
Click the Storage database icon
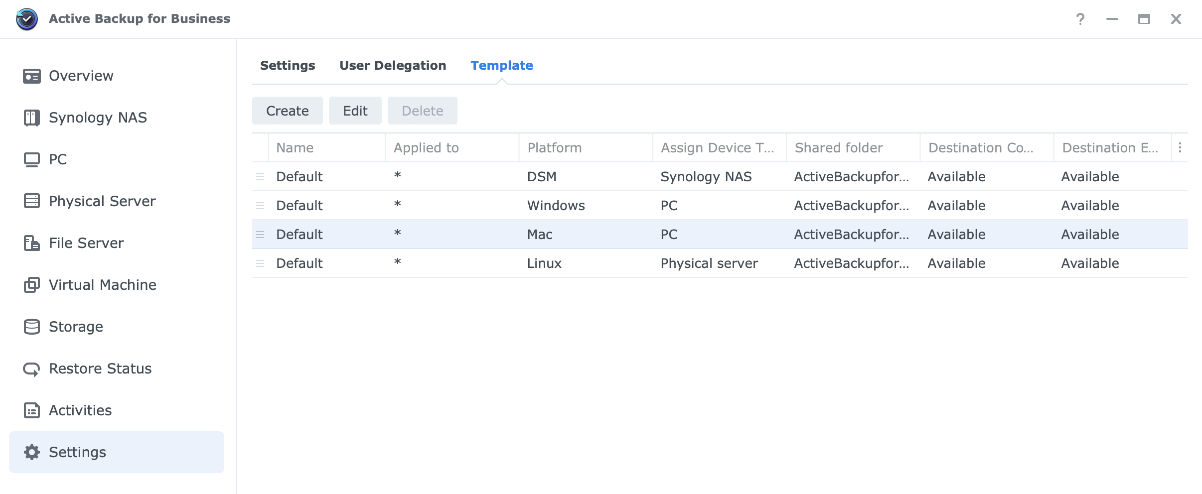32,327
